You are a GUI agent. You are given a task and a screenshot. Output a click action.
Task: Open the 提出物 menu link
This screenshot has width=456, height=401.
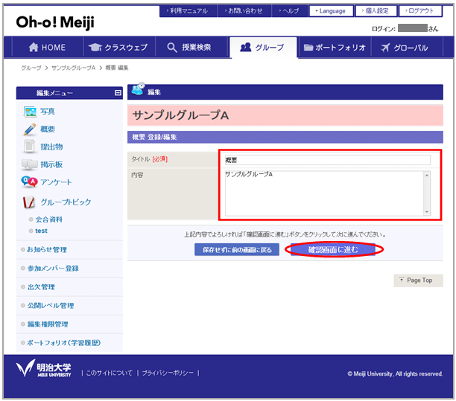(x=51, y=147)
